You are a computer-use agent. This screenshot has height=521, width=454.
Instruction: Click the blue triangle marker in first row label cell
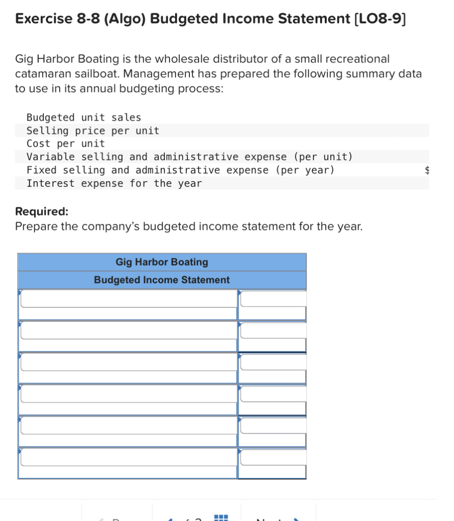(21, 292)
